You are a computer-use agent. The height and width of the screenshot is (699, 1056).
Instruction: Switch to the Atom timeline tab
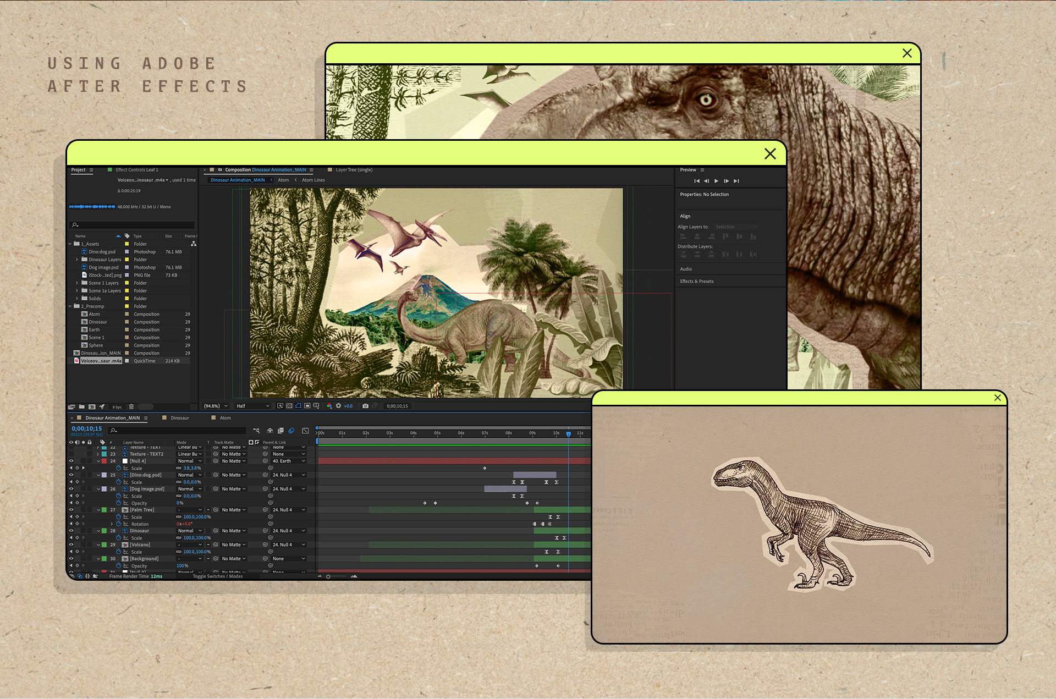point(225,418)
